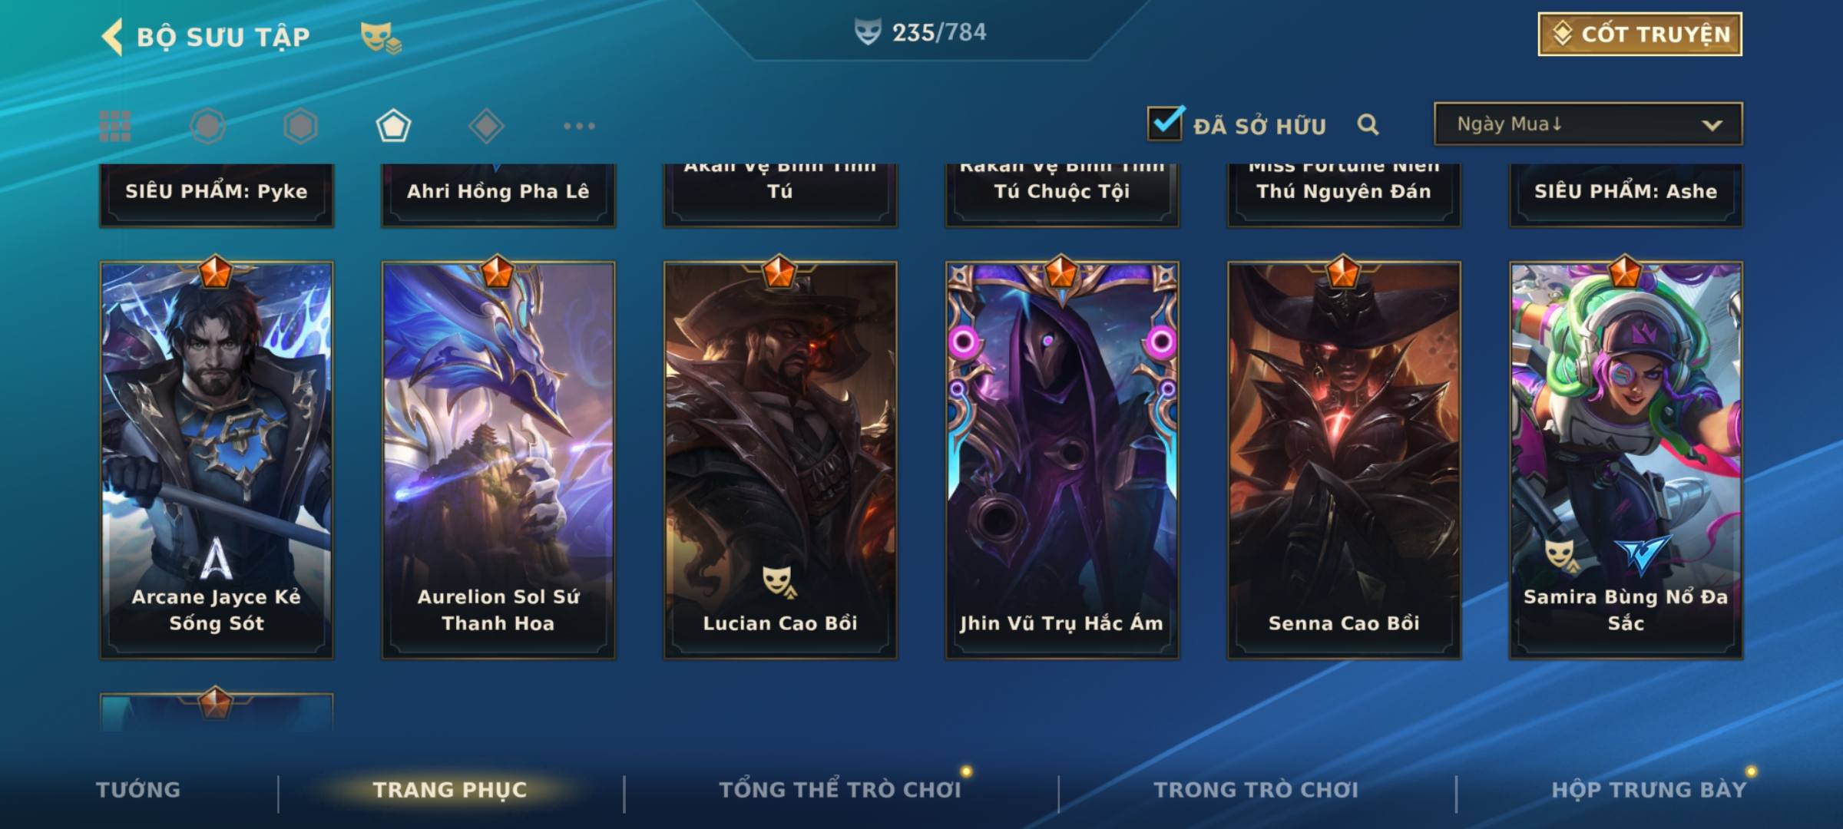Open the golden mask coins icon
Viewport: 1843px width, 829px height.
[x=381, y=38]
